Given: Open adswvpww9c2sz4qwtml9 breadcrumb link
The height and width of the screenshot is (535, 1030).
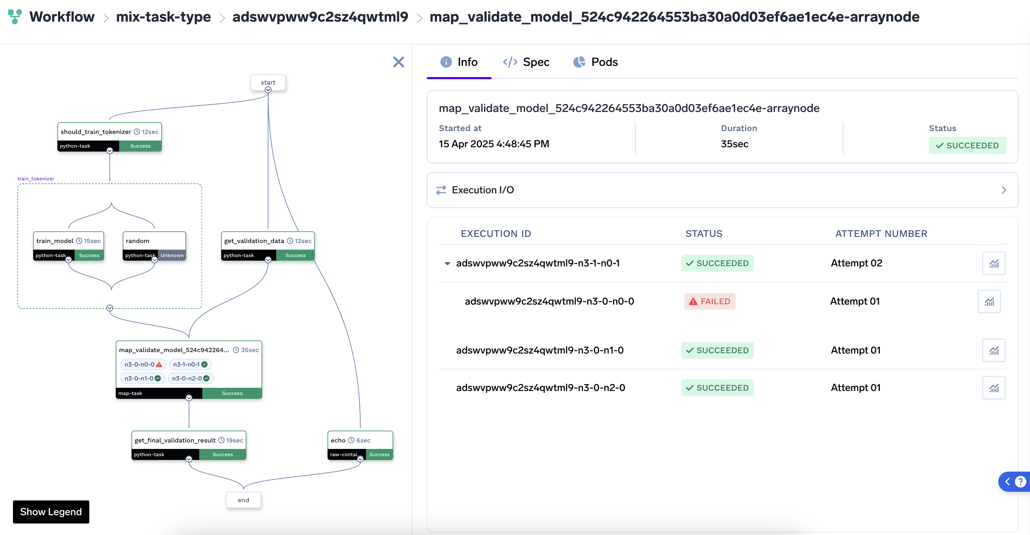Looking at the screenshot, I should point(320,17).
